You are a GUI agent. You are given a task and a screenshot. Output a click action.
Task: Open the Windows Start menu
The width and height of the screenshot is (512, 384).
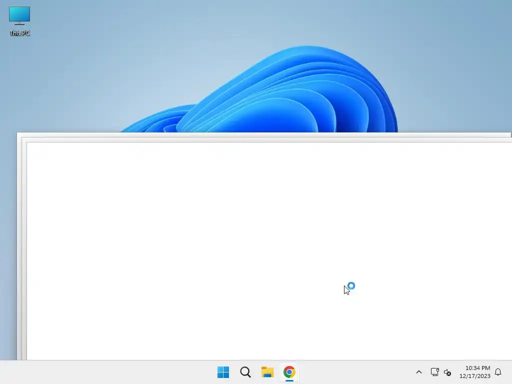[x=223, y=372]
